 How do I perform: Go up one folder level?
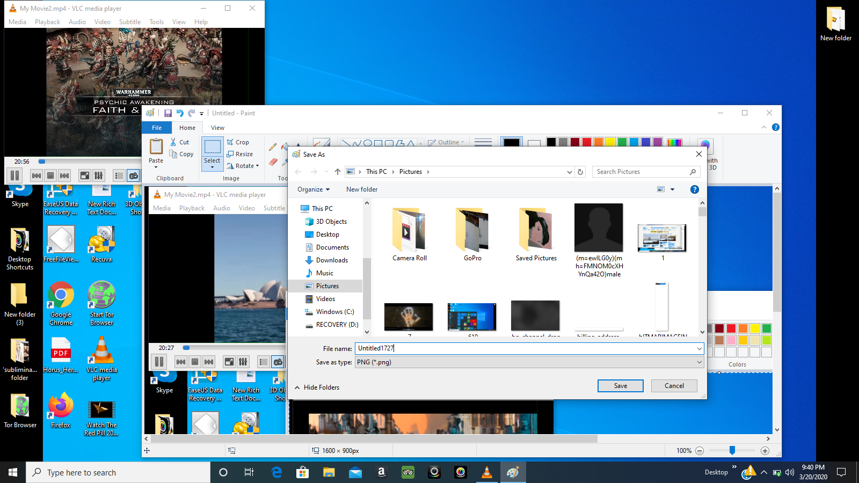337,172
